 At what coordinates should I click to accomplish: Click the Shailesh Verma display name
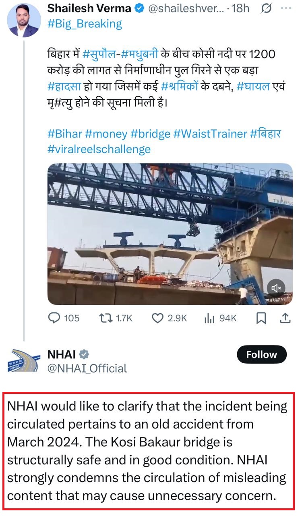point(89,8)
